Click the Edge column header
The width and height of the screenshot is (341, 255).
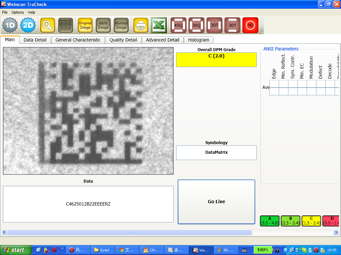[274, 73]
